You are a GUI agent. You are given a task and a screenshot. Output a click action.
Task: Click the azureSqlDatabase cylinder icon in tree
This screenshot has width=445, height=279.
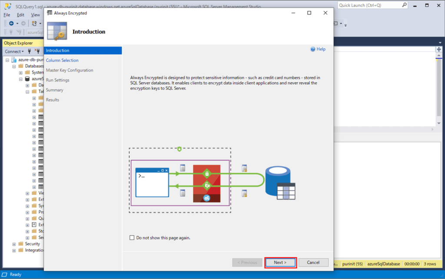pos(27,79)
